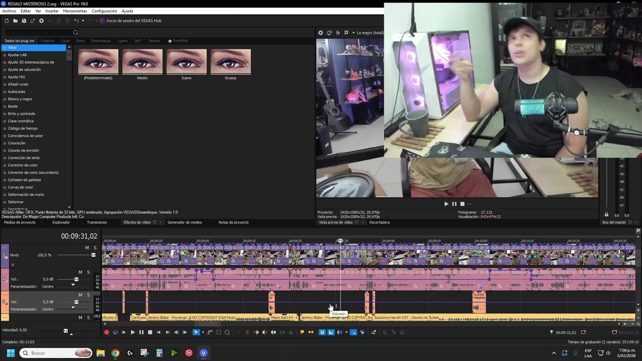This screenshot has height=361, width=642.
Task: Select the Color plug-in category tab
Action: click(65, 41)
